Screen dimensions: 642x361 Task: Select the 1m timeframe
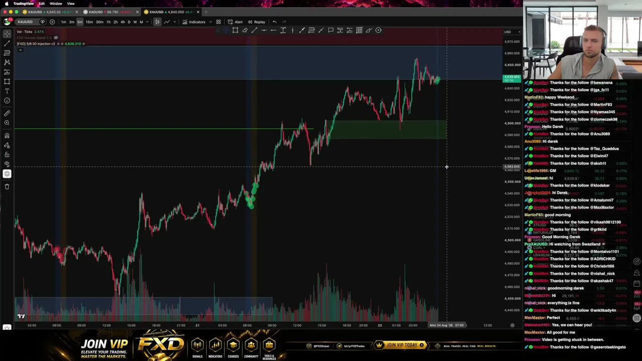point(63,22)
